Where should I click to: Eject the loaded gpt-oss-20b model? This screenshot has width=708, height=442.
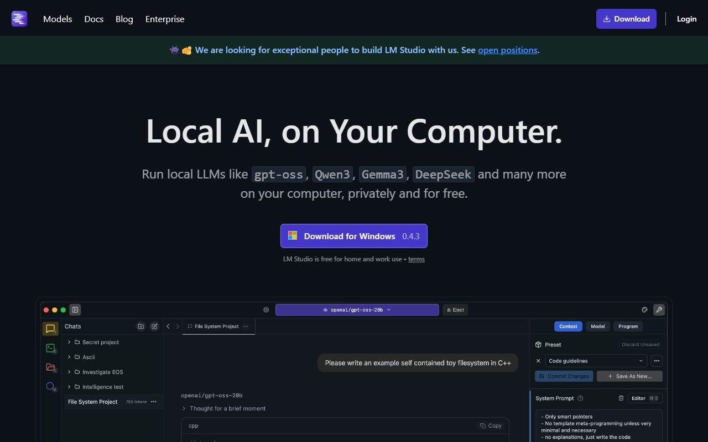455,309
